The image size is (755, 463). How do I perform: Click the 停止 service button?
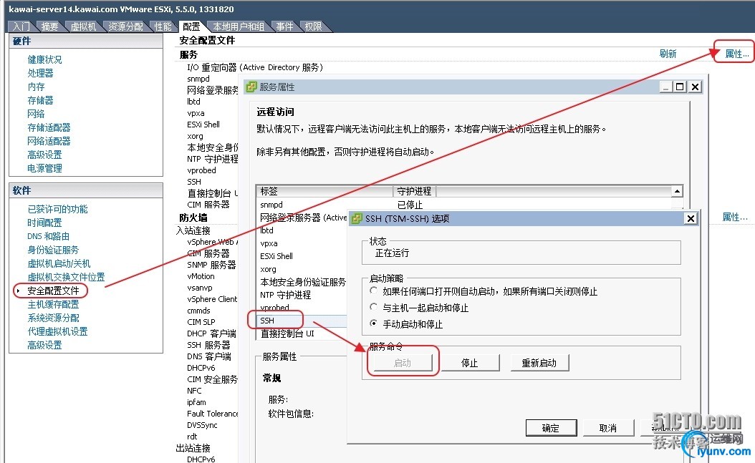tap(469, 363)
